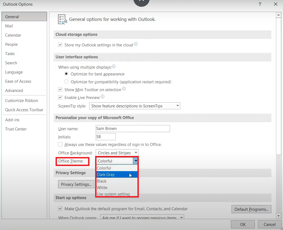
Task: Open the General category
Action: pyautogui.click(x=24, y=17)
